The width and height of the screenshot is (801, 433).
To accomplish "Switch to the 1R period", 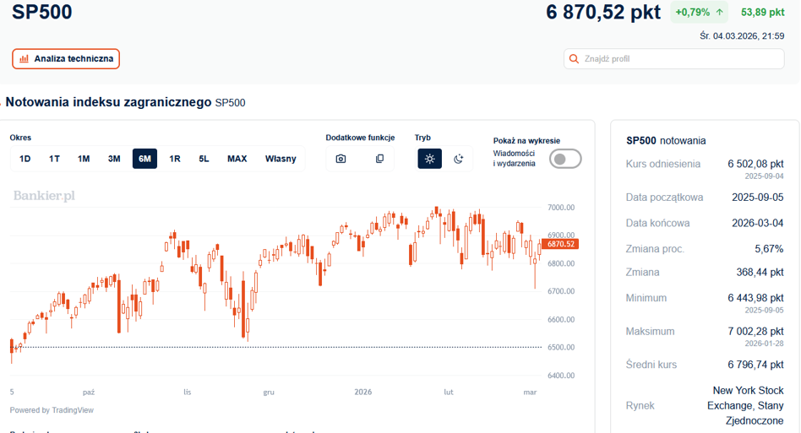I will tap(175, 159).
